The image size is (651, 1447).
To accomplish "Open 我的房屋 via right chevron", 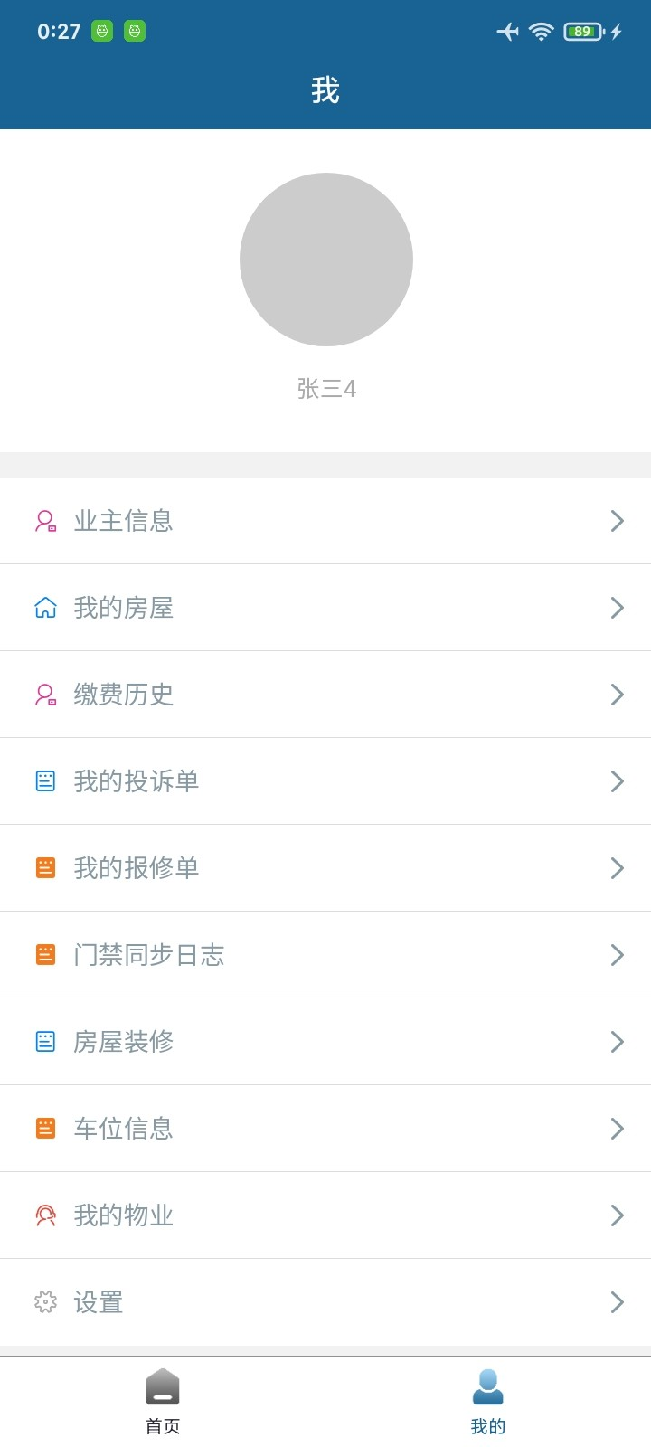I will [618, 608].
